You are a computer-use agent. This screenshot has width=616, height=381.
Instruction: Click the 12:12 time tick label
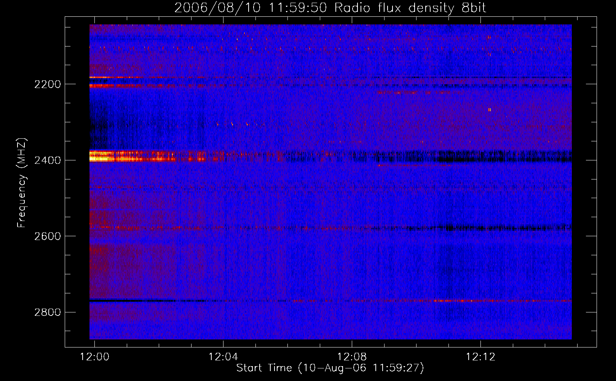tap(481, 357)
